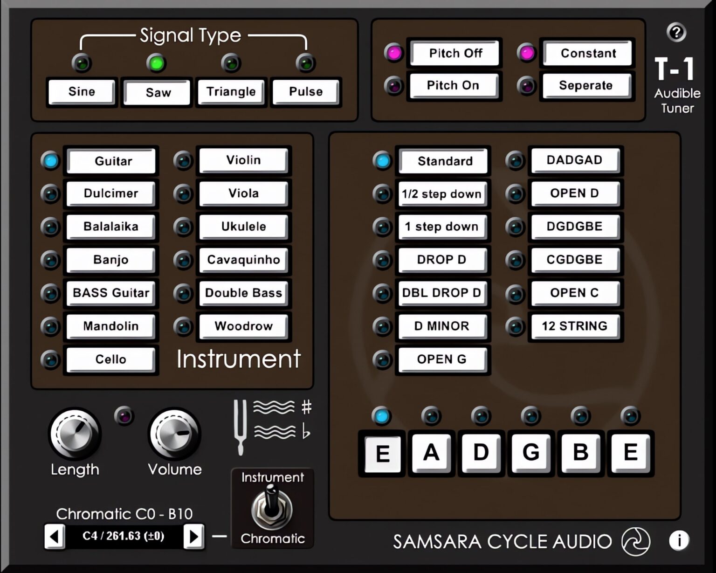Click the help question mark icon

[x=676, y=32]
